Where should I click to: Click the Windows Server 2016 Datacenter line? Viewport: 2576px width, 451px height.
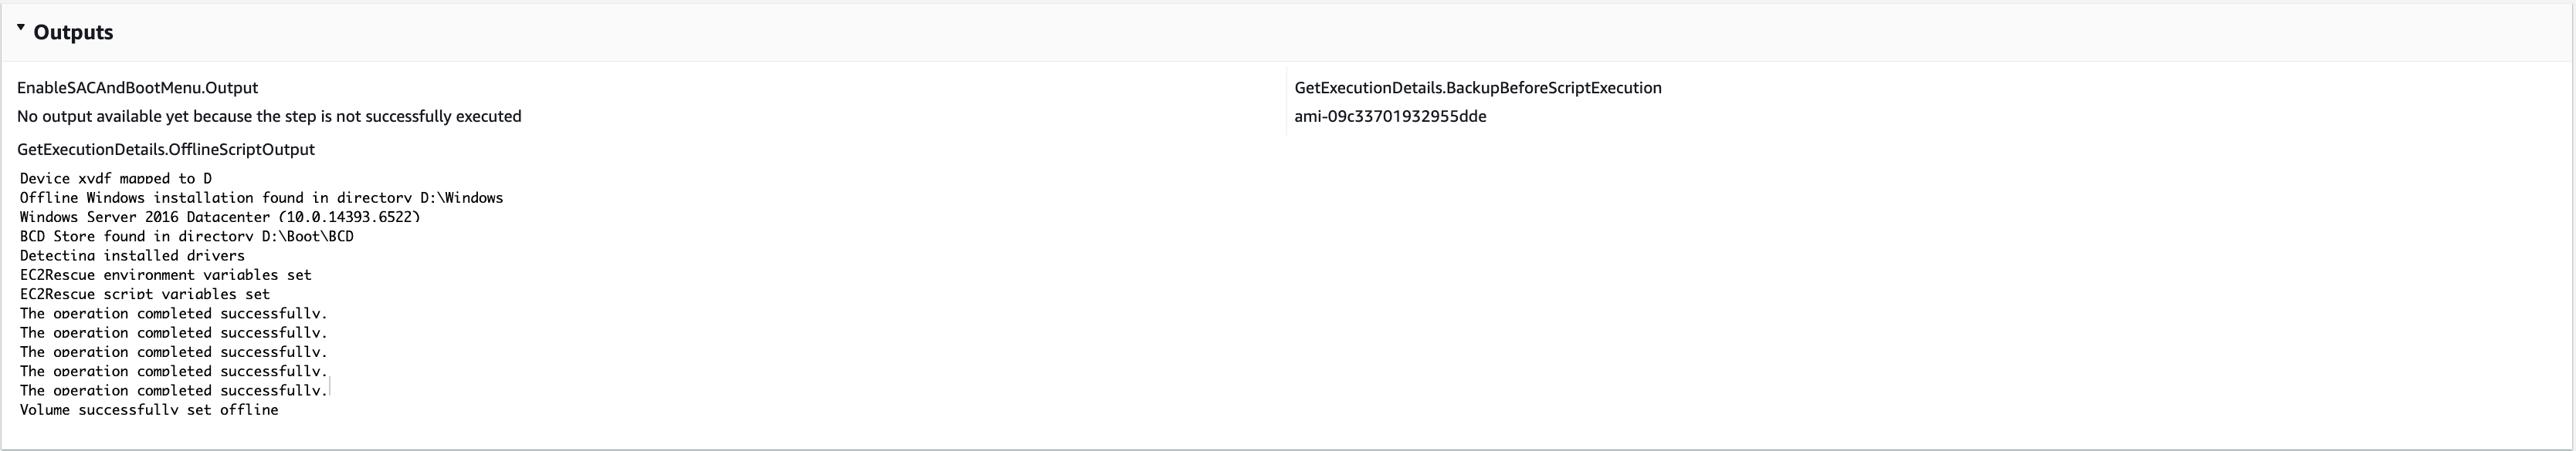(145, 217)
